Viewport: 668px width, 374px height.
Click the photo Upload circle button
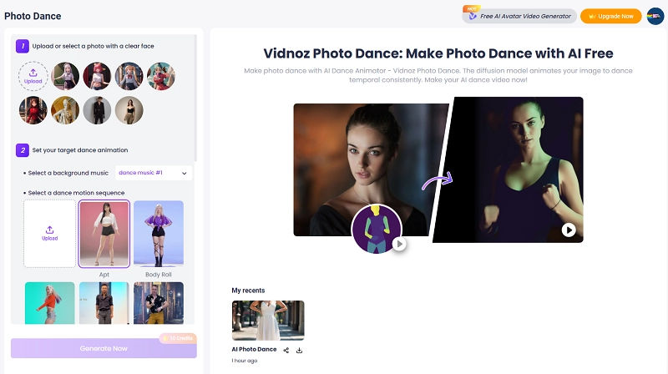[x=33, y=76]
